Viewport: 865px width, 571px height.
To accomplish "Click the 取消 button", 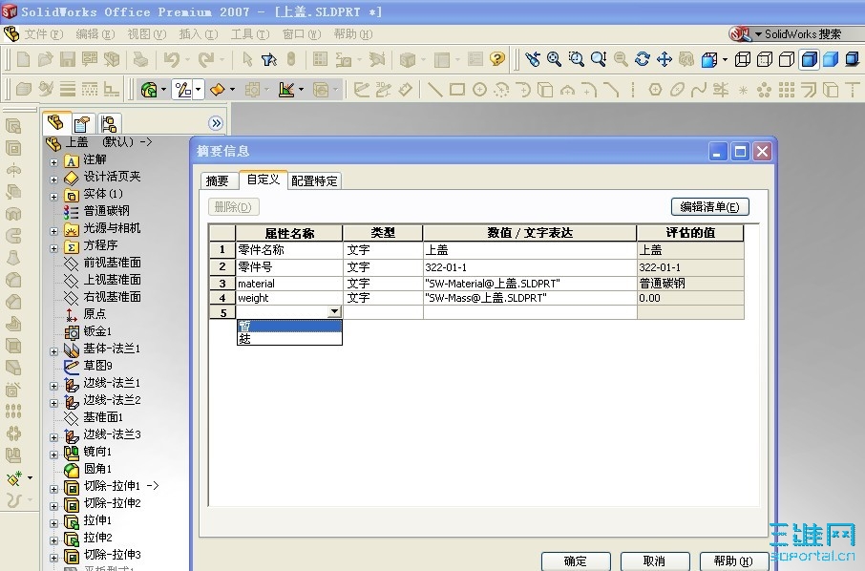I will 654,561.
